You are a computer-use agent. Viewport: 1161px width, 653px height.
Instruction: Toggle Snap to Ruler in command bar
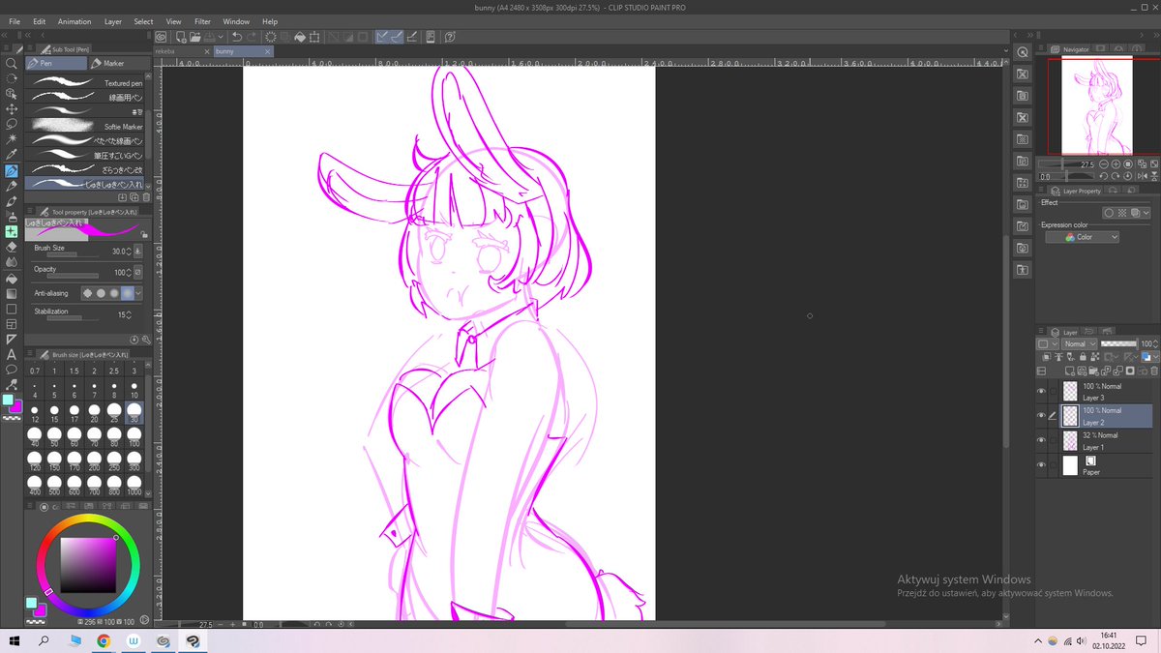(x=383, y=37)
